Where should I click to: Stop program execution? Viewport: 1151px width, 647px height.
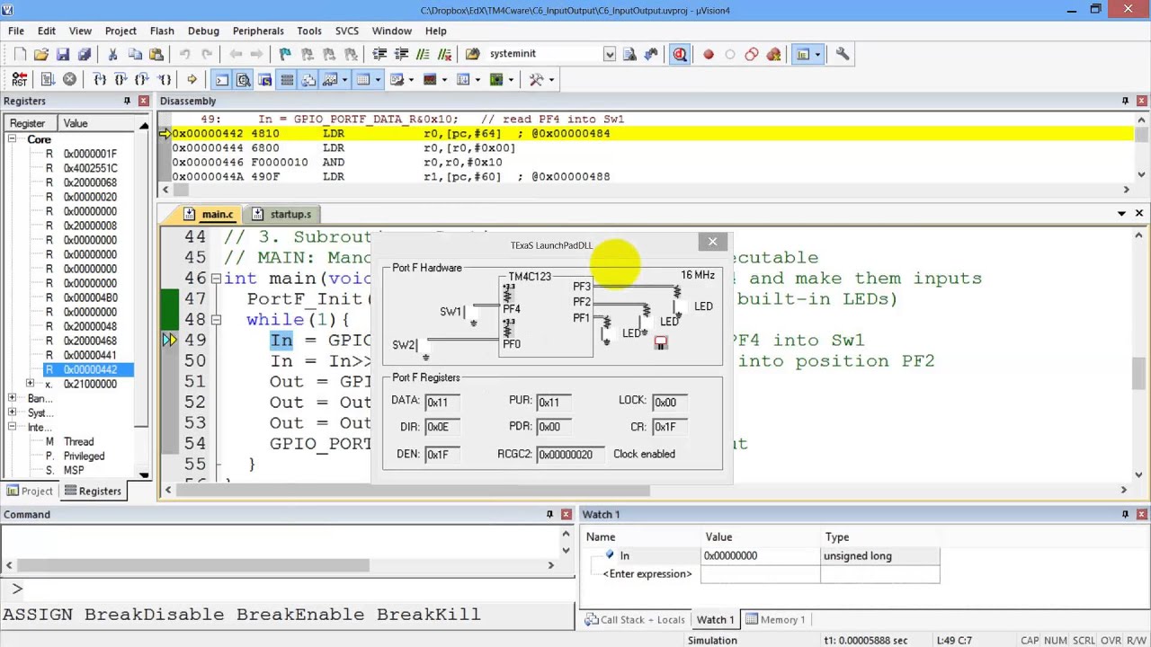click(69, 80)
